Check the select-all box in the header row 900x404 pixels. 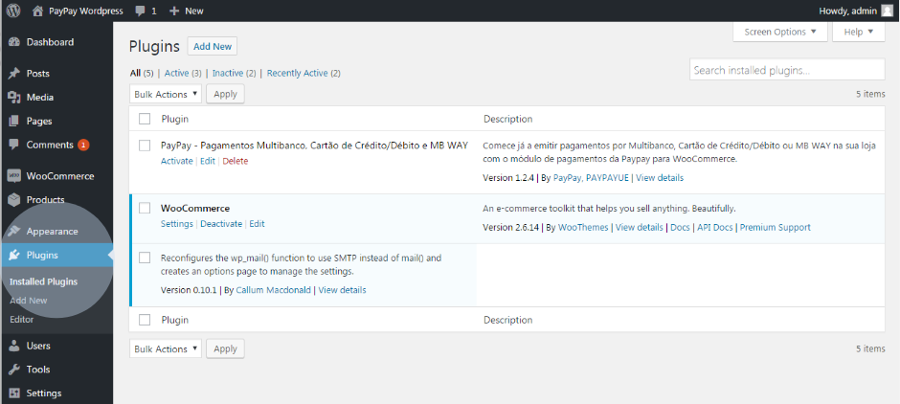tap(145, 119)
